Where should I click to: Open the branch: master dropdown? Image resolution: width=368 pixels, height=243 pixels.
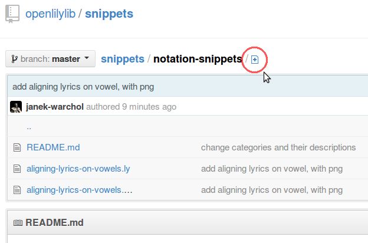pyautogui.click(x=51, y=59)
